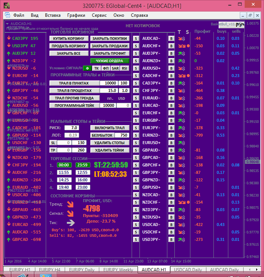This screenshot has height=277, width=264.
Task: Click the B buy button for AUDCHF
Action: click(x=171, y=46)
